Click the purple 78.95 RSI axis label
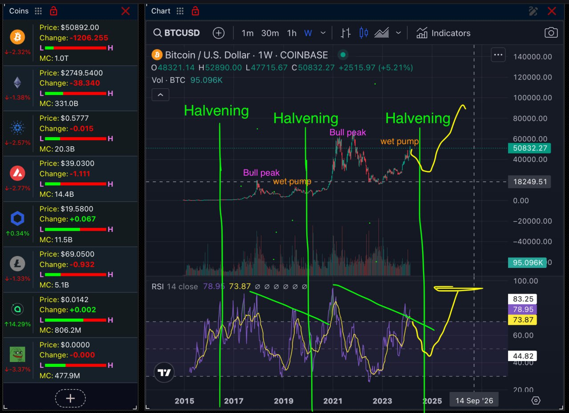Screen dimensions: 569x413 click(522, 309)
